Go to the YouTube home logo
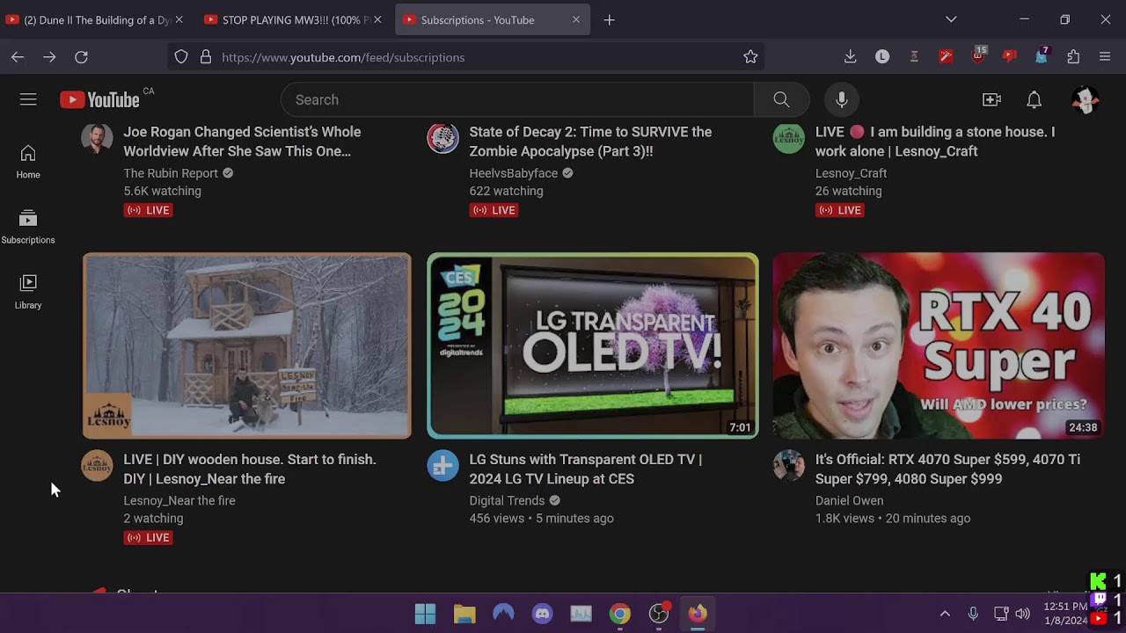The height and width of the screenshot is (633, 1126). [x=99, y=99]
